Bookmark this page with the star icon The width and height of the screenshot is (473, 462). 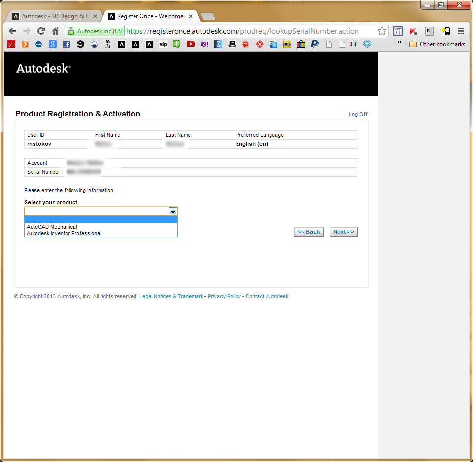click(382, 31)
